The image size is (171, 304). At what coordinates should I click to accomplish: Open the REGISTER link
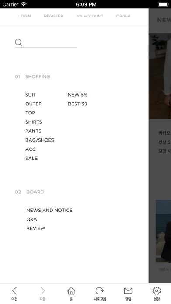(x=54, y=16)
